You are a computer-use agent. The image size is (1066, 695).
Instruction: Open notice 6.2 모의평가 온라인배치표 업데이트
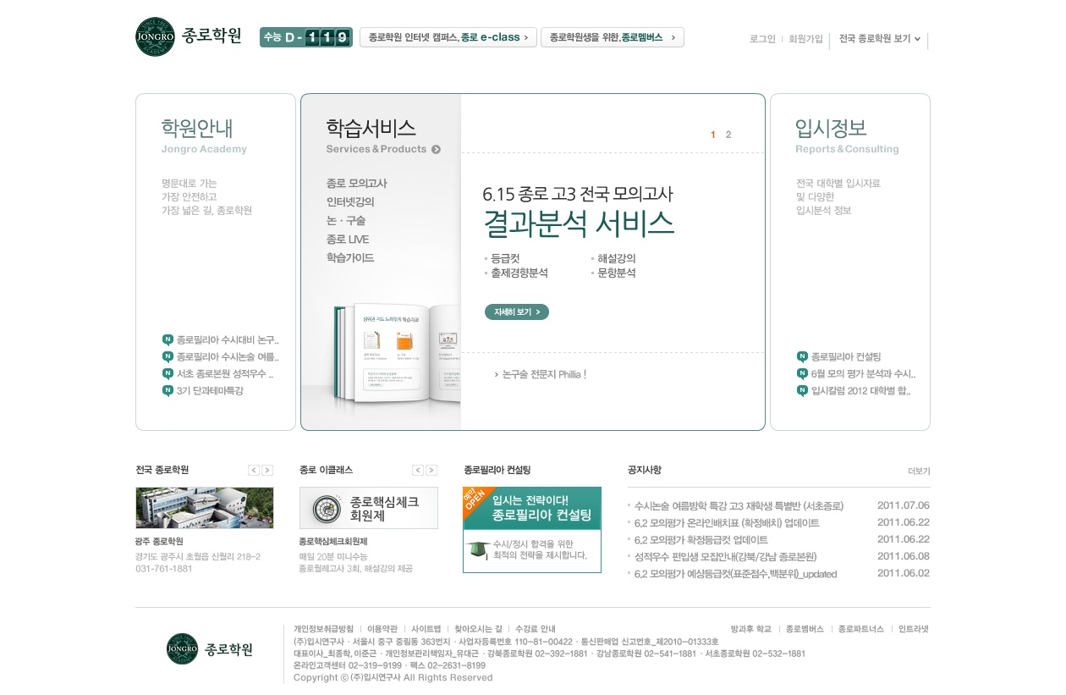[727, 523]
